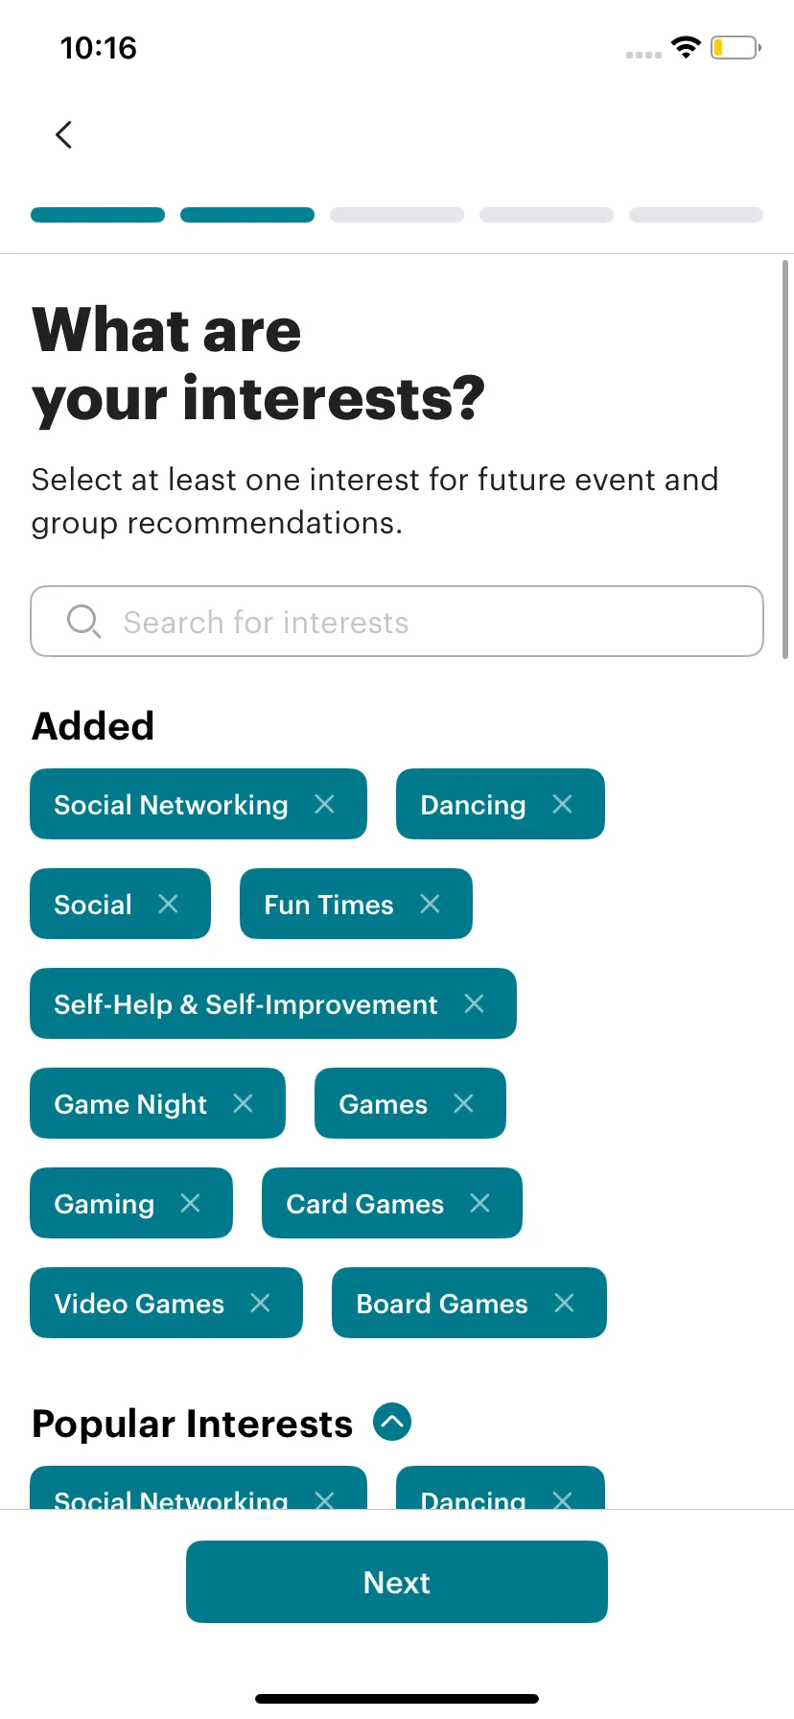
Task: Focus the Search for interests field
Action: (x=397, y=622)
